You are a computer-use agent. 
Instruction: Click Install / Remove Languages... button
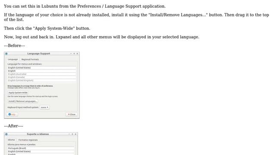tap(23, 101)
